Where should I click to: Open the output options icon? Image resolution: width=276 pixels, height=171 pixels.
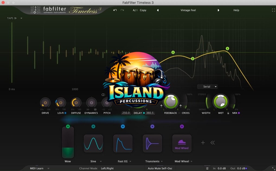[x=207, y=168]
